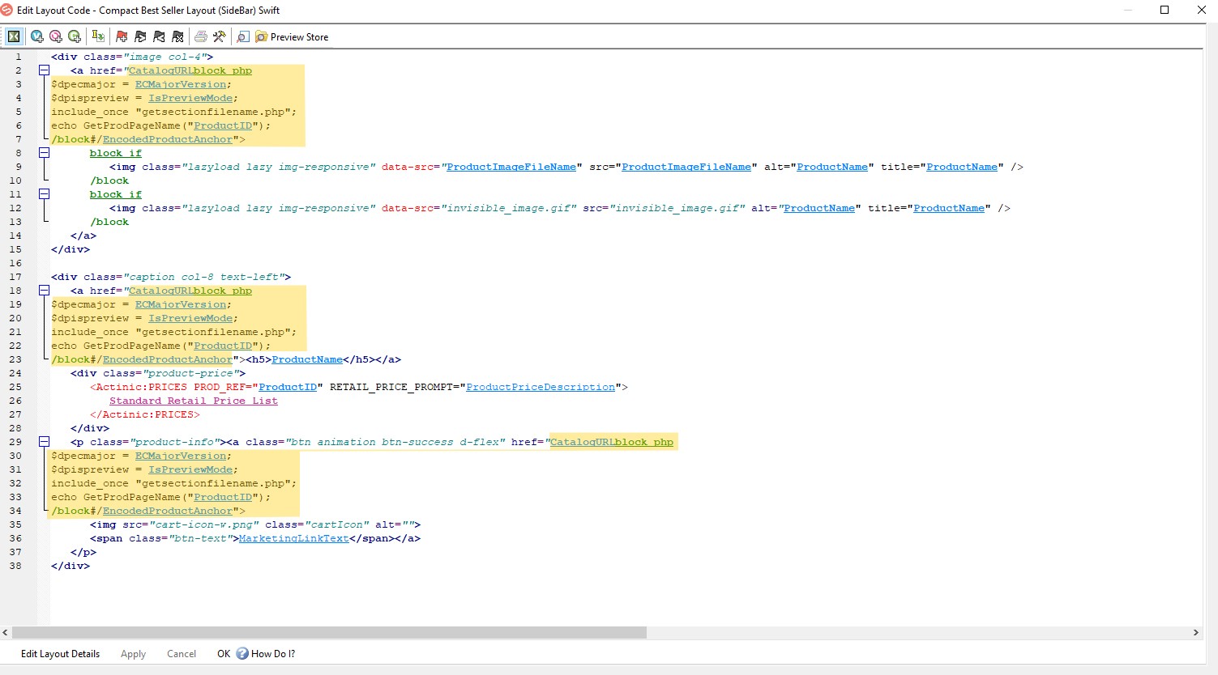The height and width of the screenshot is (675, 1218).
Task: Click the OK button
Action: pyautogui.click(x=224, y=654)
